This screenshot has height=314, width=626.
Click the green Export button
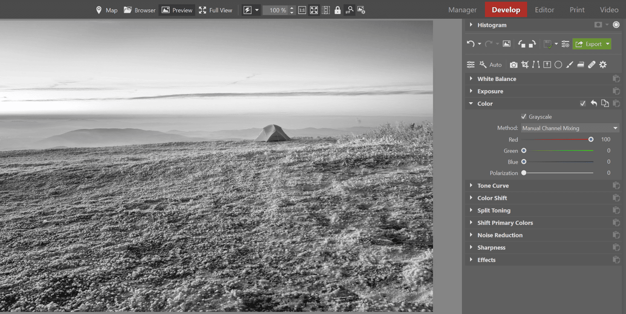(x=589, y=44)
